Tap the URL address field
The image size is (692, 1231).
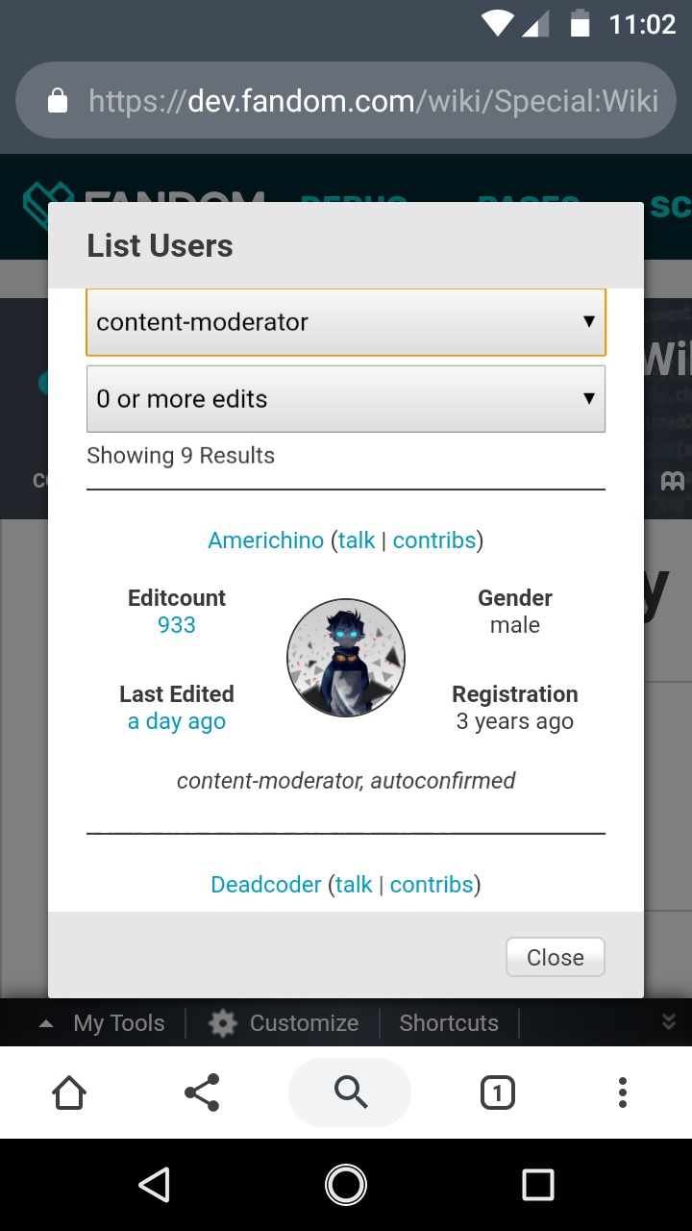(x=373, y=101)
